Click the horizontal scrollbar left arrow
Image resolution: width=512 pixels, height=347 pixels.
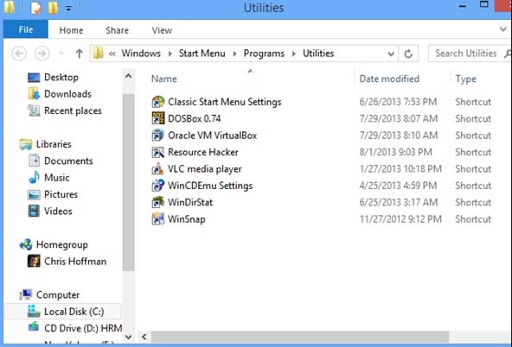tap(144, 337)
